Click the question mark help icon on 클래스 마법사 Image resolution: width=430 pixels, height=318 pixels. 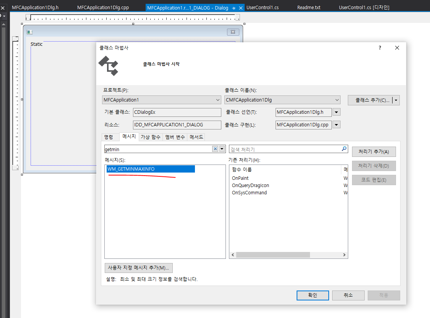(380, 48)
